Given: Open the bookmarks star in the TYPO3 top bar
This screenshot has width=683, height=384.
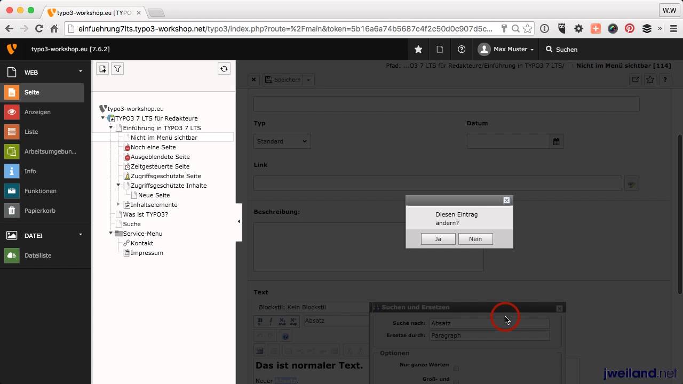Looking at the screenshot, I should point(418,49).
